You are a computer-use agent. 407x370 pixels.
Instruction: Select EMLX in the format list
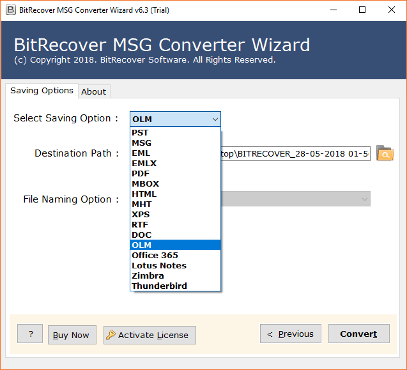point(175,164)
